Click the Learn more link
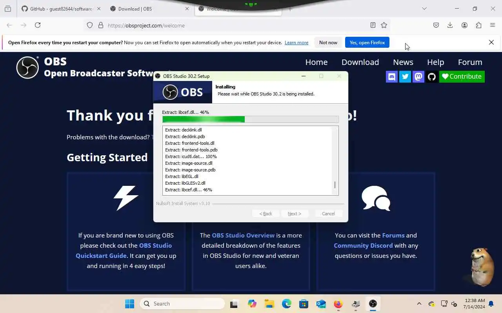 pos(296,43)
